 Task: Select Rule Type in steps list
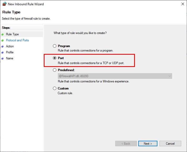tap(12, 34)
